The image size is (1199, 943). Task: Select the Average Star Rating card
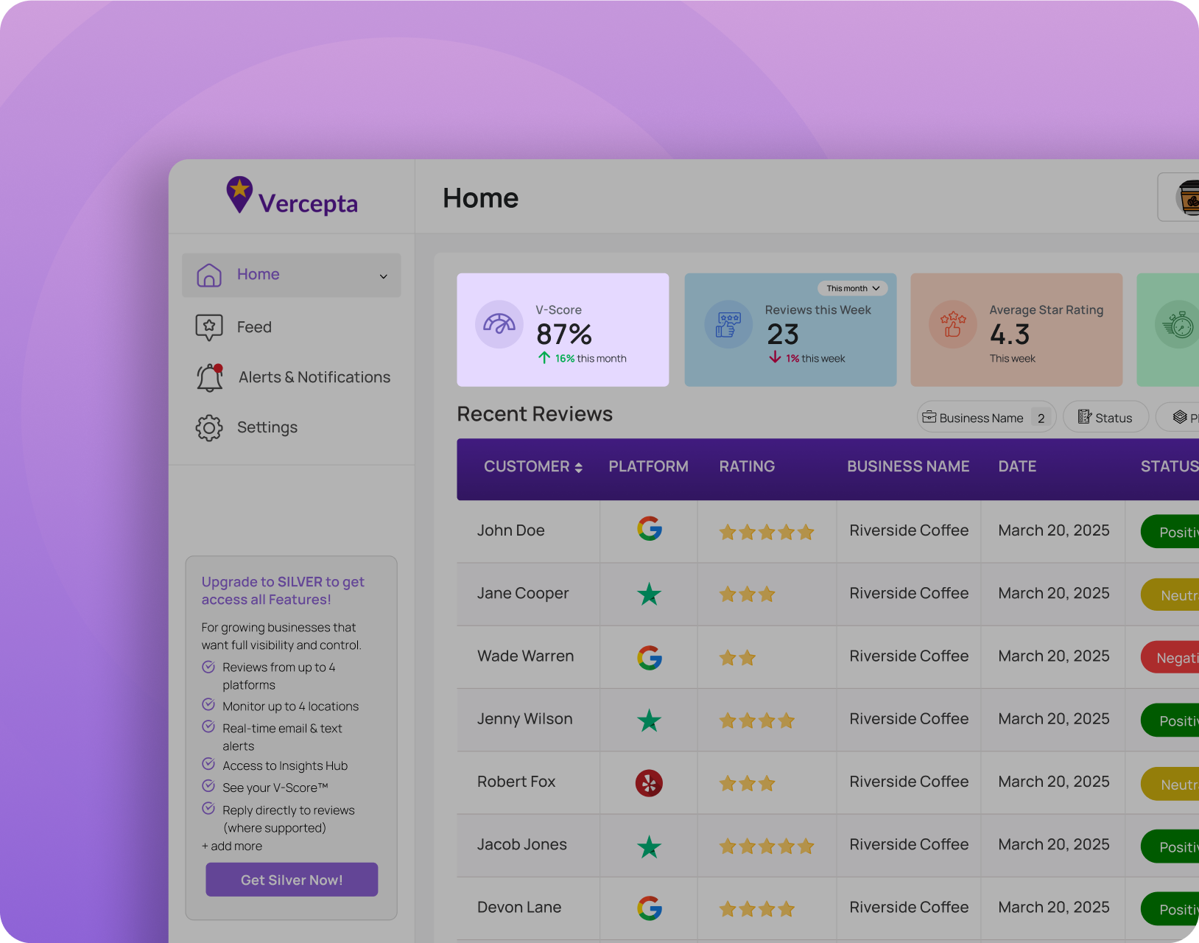pyautogui.click(x=1016, y=330)
